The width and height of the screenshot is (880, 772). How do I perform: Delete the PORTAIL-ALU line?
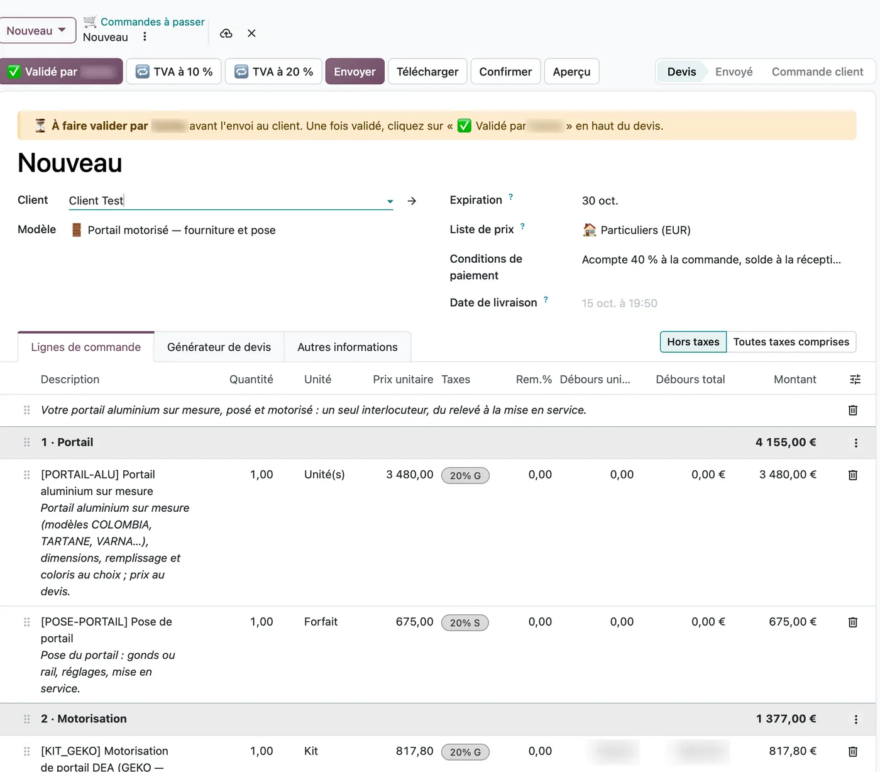[853, 475]
